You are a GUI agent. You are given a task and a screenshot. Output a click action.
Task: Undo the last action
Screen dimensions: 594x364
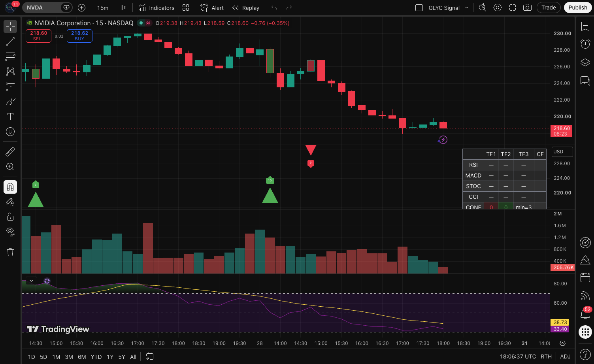pyautogui.click(x=274, y=8)
